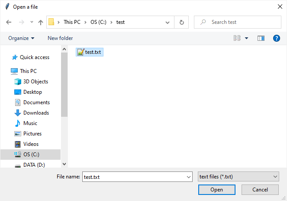
Task: Open Help with the question mark icon
Action: pyautogui.click(x=276, y=38)
